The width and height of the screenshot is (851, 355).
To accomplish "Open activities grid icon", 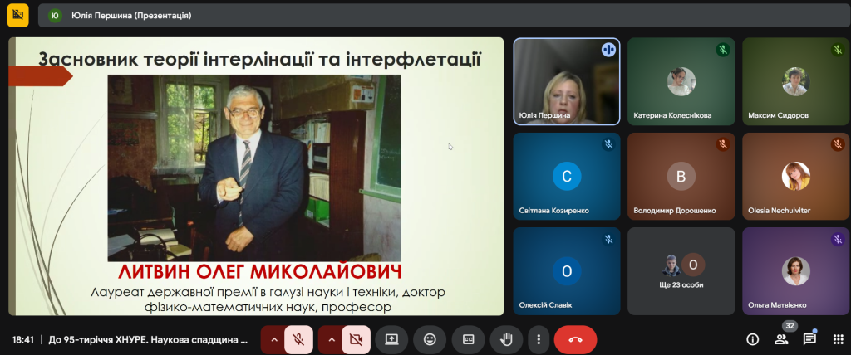I will [x=838, y=340].
